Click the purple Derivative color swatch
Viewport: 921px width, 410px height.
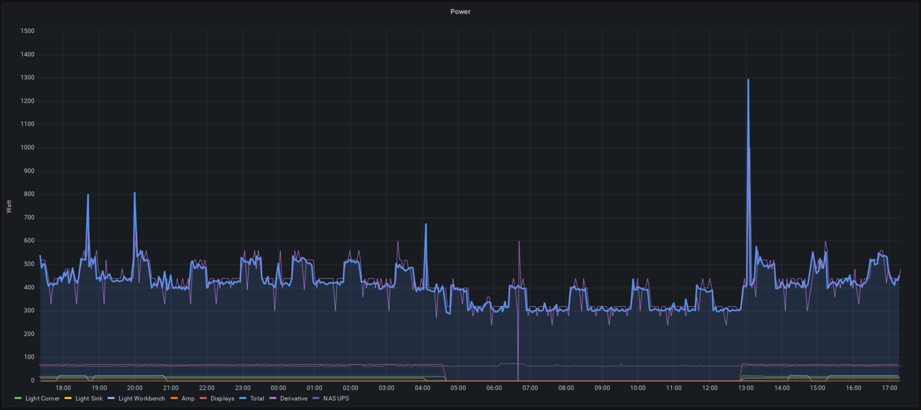(273, 398)
